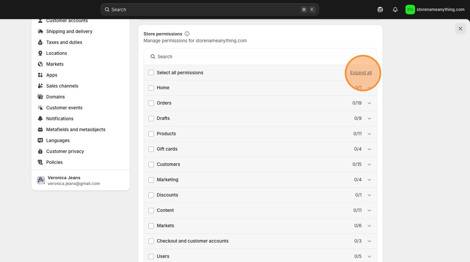Screen dimensions: 470x262
Task: Open the notifications bell in top bar
Action: pyautogui.click(x=395, y=10)
